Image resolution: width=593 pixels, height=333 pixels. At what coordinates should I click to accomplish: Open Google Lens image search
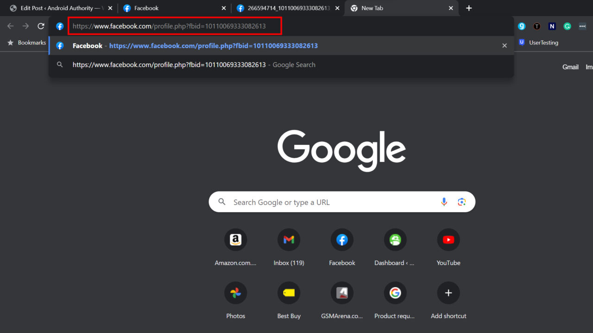click(461, 202)
